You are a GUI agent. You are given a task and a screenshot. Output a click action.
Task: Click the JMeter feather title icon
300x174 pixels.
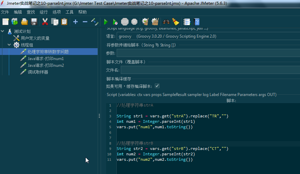point(2,3)
